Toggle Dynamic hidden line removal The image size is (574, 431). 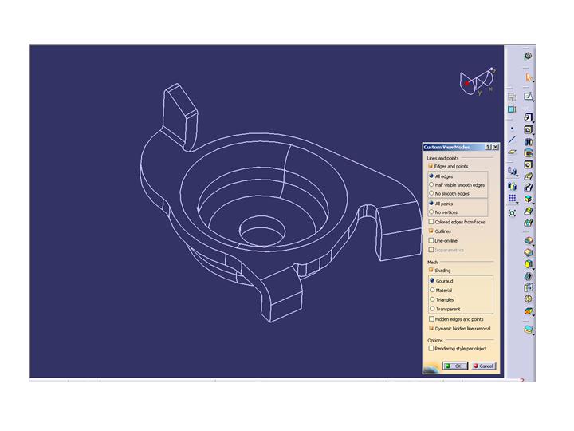click(431, 328)
